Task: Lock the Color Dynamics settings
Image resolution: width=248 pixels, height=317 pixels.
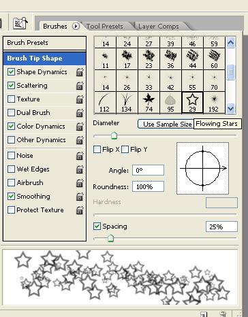Action: (80, 127)
